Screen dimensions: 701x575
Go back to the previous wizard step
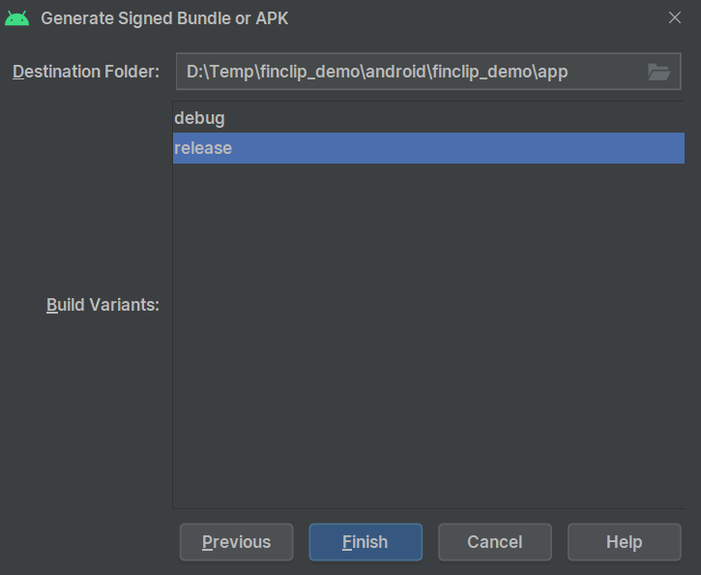pos(237,542)
